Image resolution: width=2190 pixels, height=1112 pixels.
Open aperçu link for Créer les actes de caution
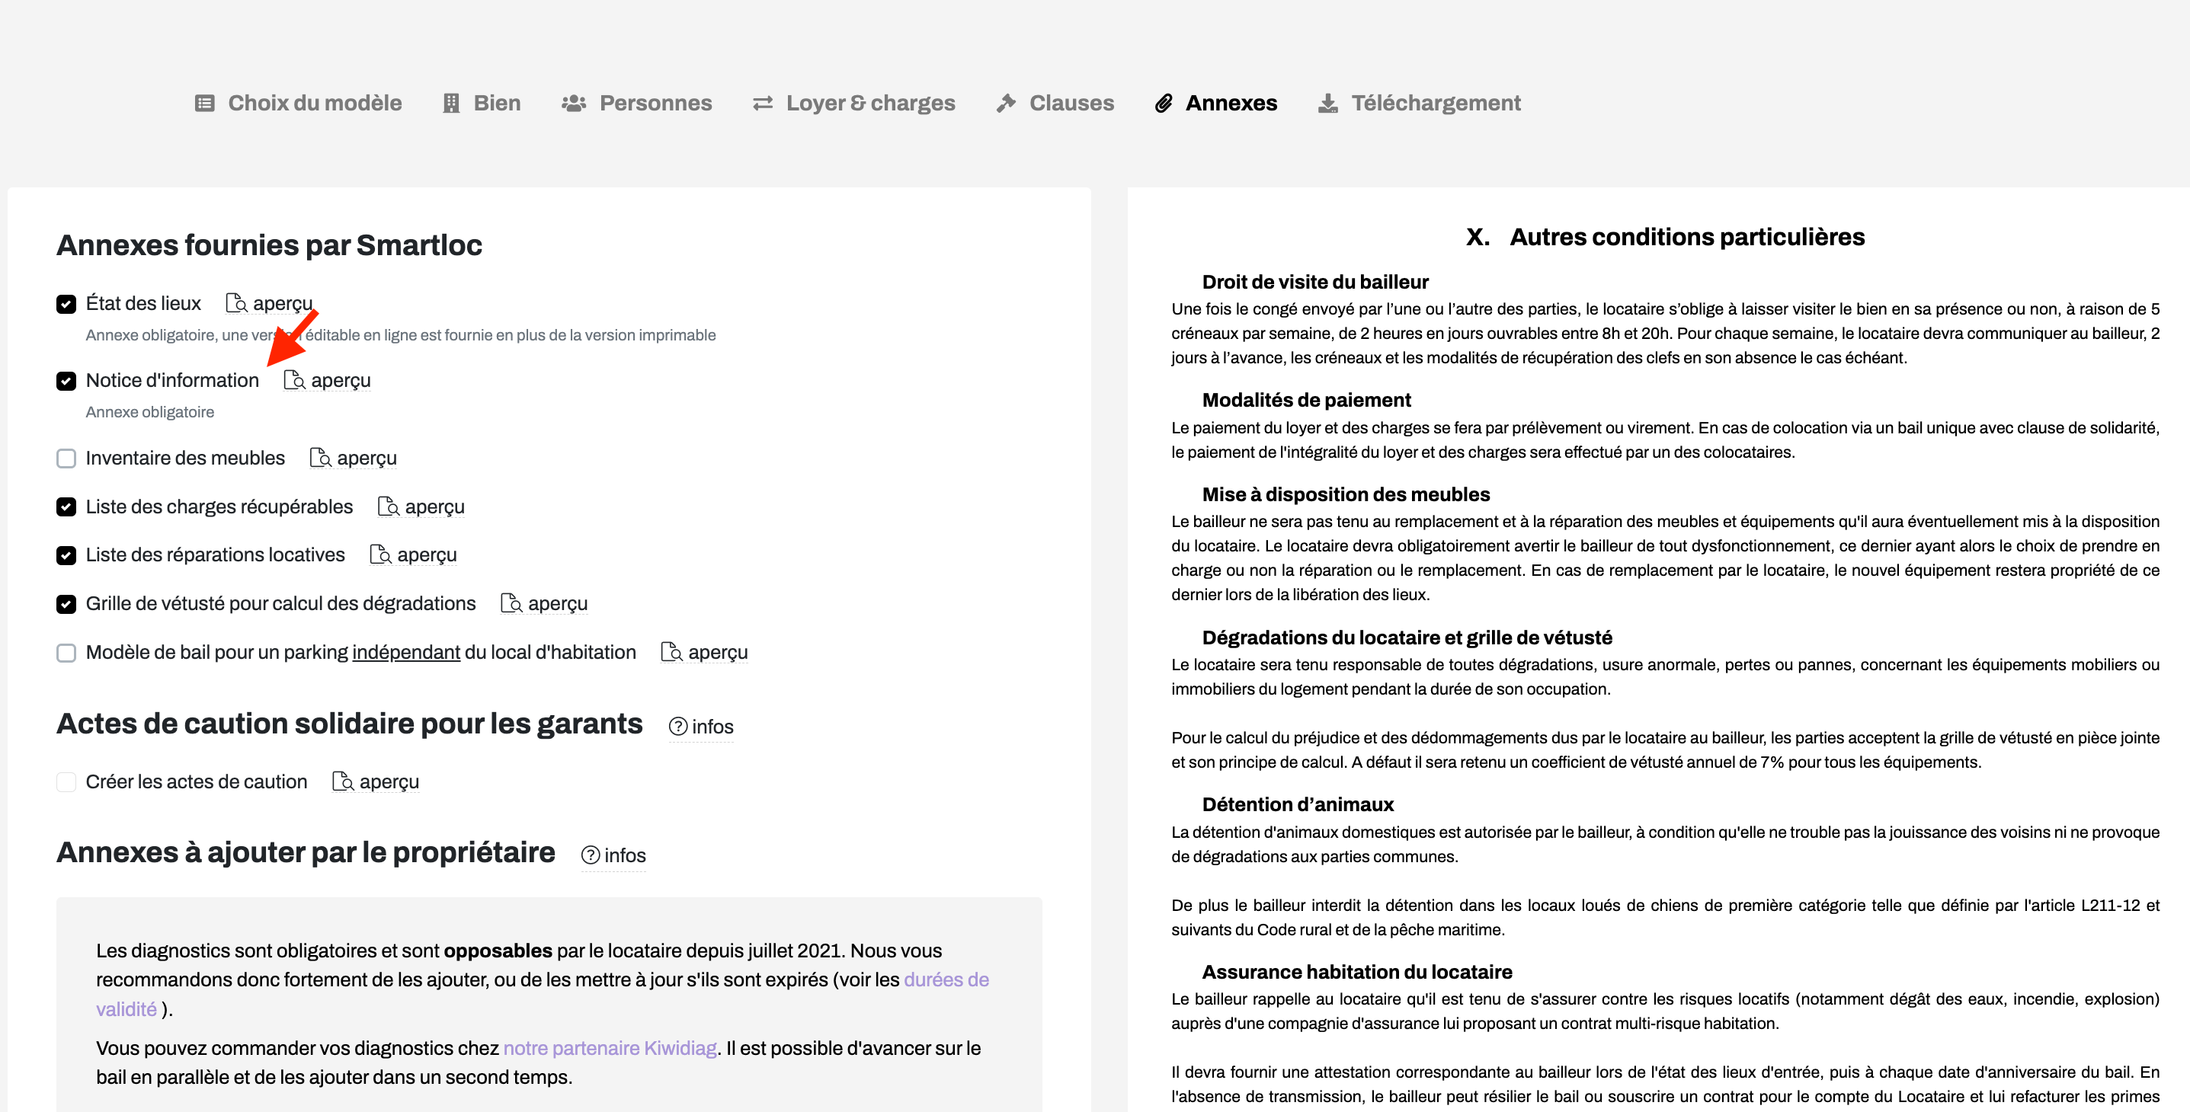pos(389,781)
